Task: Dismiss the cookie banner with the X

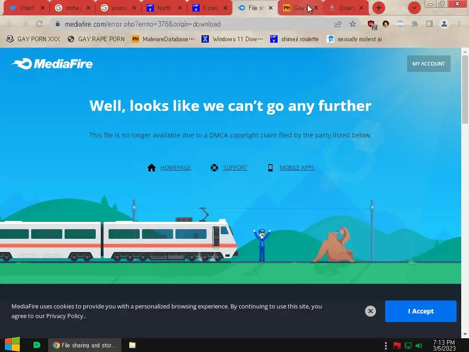Action: click(370, 311)
